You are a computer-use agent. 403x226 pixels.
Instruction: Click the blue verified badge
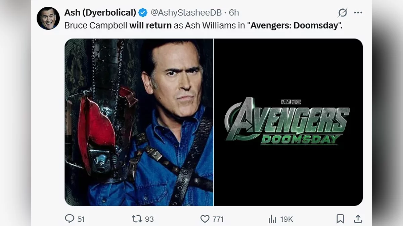click(143, 13)
